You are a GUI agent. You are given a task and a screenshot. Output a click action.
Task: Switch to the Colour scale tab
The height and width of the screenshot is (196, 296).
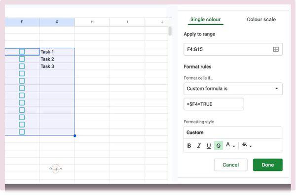point(261,19)
